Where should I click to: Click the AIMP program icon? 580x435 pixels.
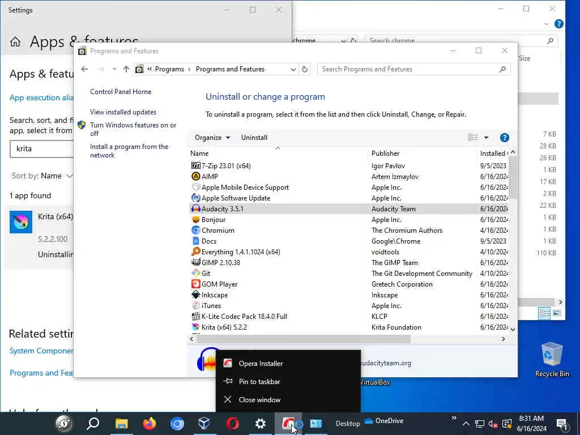click(195, 177)
